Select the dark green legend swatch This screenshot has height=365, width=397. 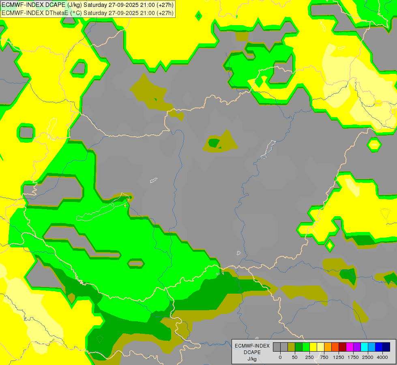(299, 347)
